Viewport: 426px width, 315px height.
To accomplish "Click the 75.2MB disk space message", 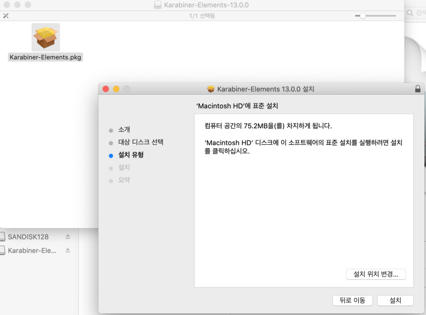I will [x=268, y=126].
